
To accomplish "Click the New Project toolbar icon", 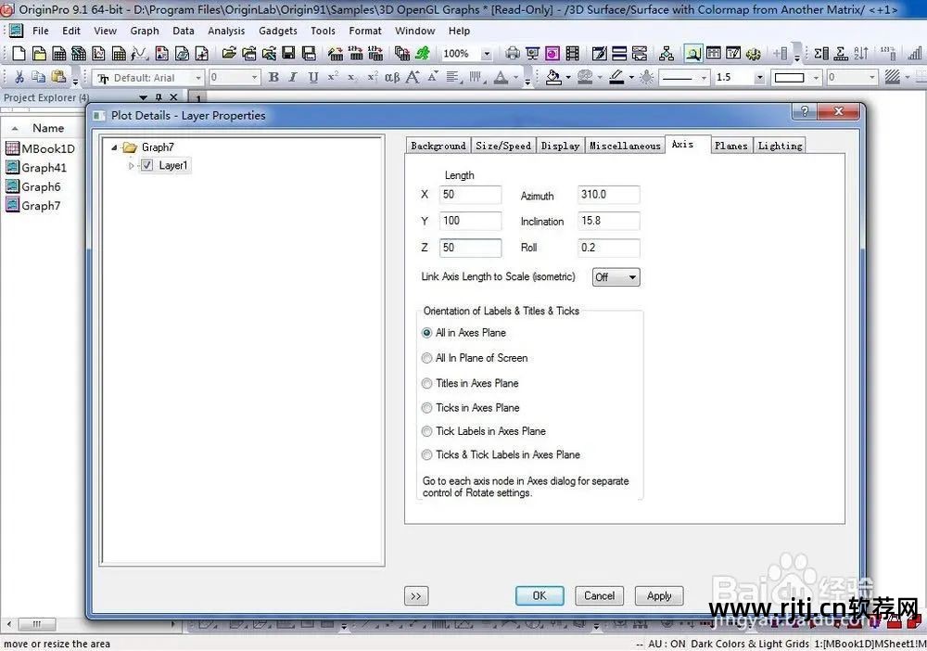I will click(x=19, y=54).
